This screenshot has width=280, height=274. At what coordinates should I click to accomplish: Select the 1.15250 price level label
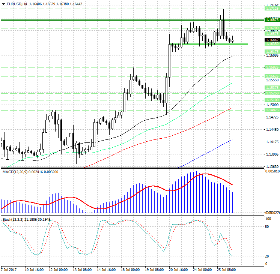coord(272,93)
